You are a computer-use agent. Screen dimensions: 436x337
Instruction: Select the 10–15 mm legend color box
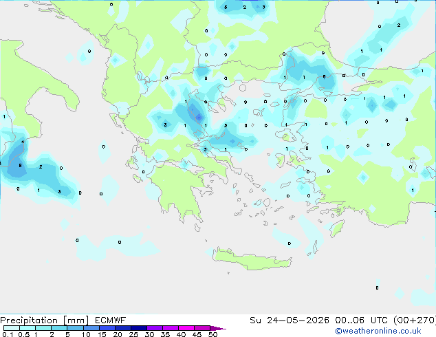(x=91, y=328)
